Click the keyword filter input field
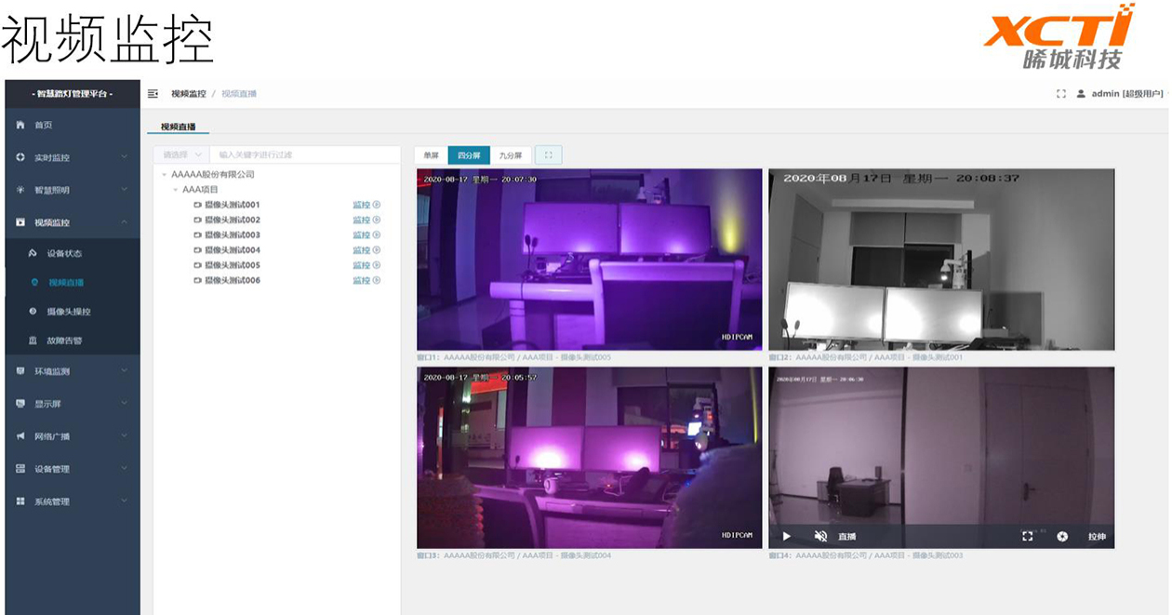Image resolution: width=1172 pixels, height=615 pixels. coord(304,155)
